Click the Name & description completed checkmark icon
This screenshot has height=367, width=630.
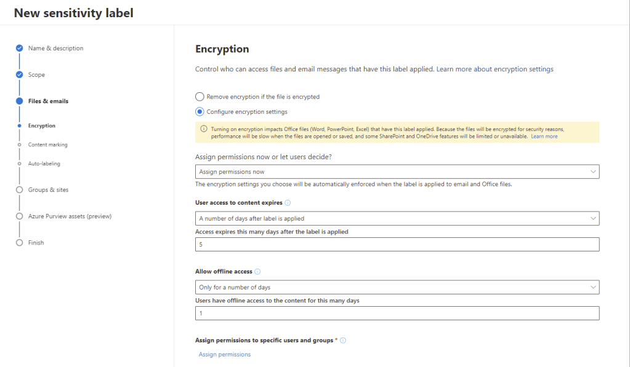click(x=20, y=49)
